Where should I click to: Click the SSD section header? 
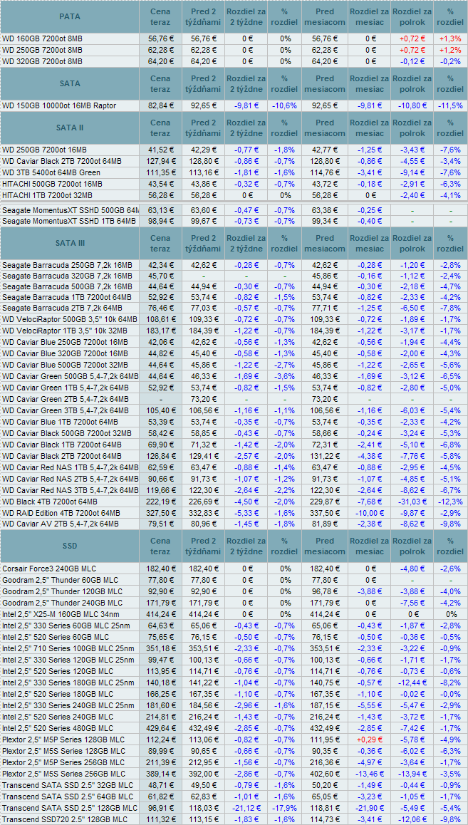pyautogui.click(x=70, y=546)
